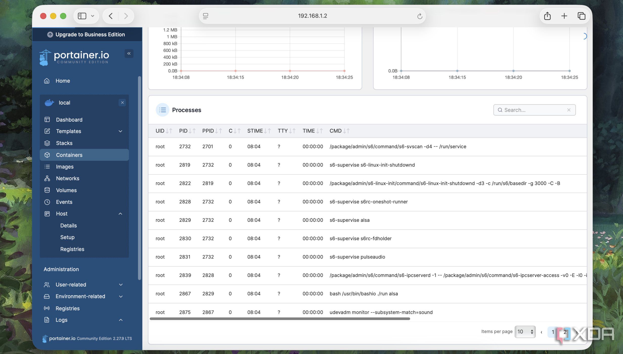This screenshot has width=623, height=354.
Task: Click PID 2732 cell
Action: click(185, 146)
